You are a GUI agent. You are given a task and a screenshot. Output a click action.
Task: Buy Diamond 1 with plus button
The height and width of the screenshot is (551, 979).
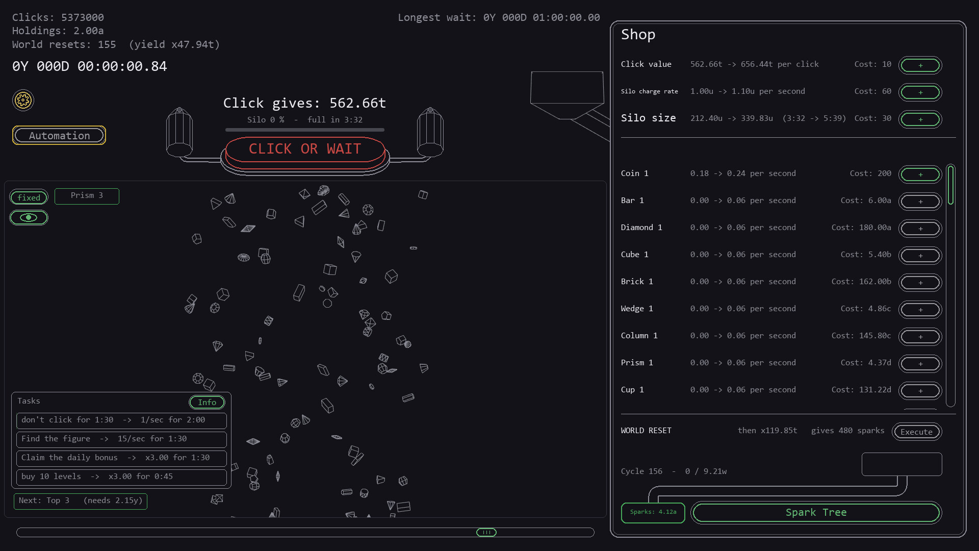point(920,229)
